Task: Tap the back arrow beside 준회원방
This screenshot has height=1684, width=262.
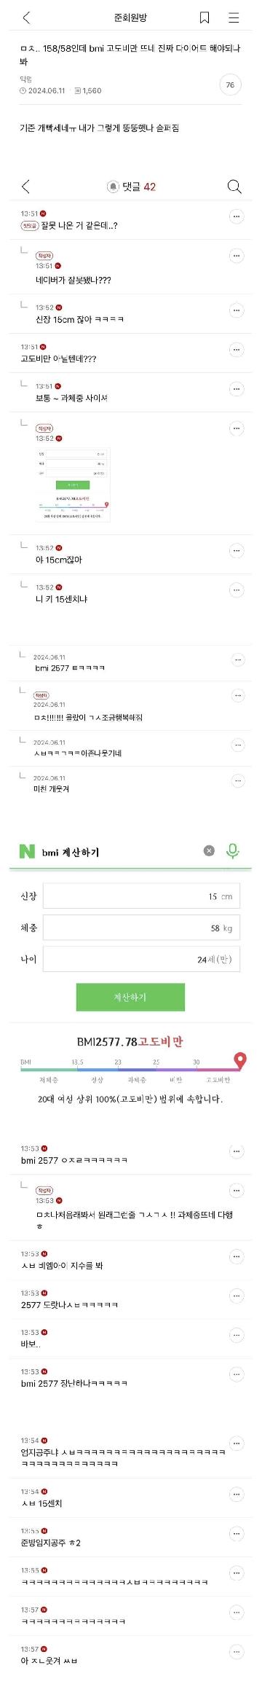Action: point(26,17)
